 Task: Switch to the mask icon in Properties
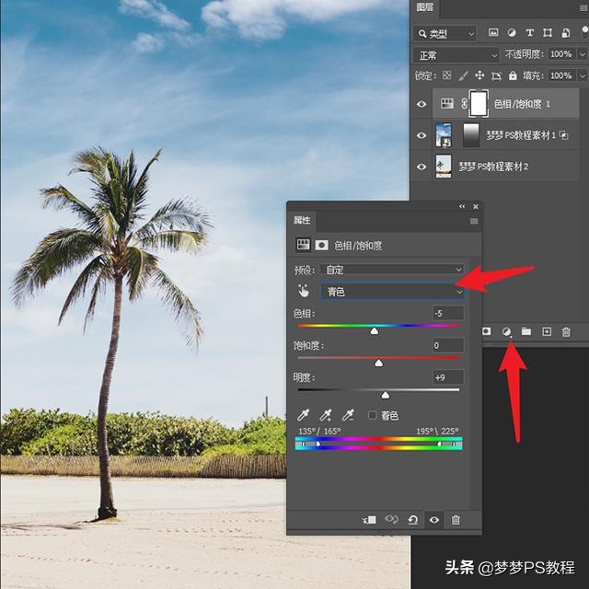321,246
